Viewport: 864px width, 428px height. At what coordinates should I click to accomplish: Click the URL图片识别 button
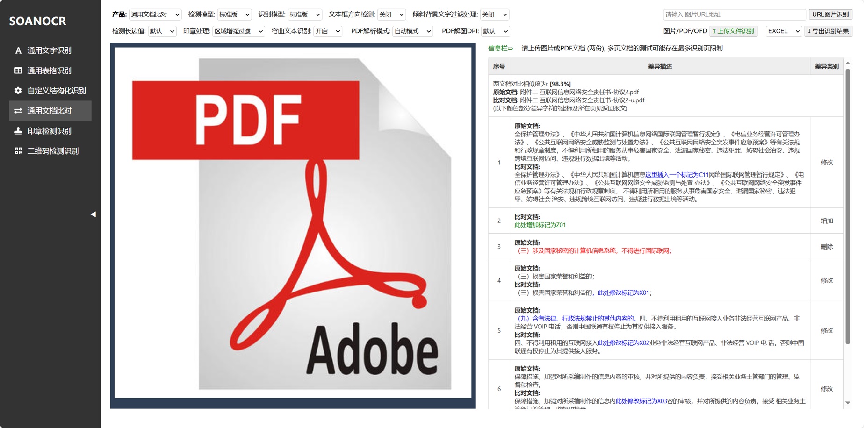pyautogui.click(x=830, y=14)
